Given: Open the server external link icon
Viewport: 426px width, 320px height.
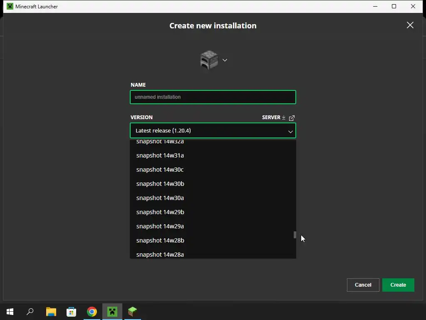Looking at the screenshot, I should click(292, 118).
